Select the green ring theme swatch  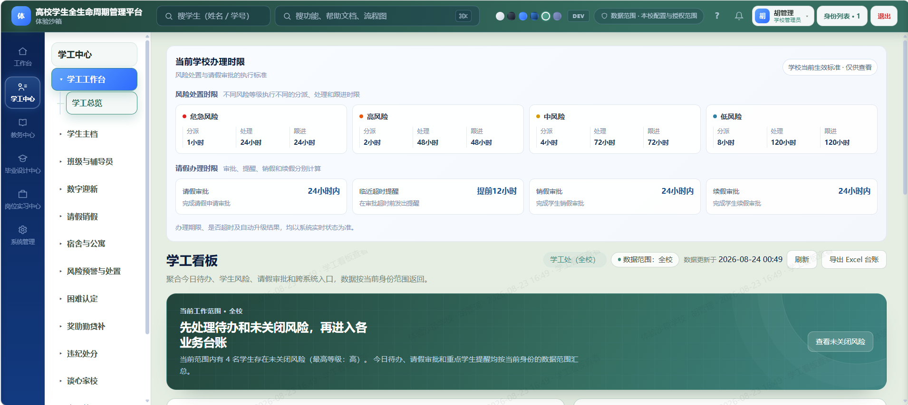click(546, 16)
